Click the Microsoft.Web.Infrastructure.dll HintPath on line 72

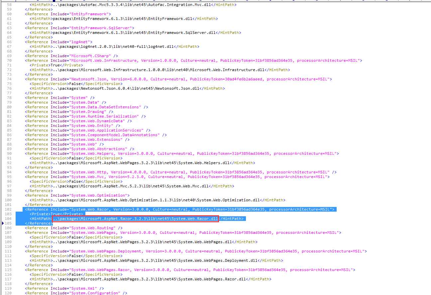[x=160, y=70]
